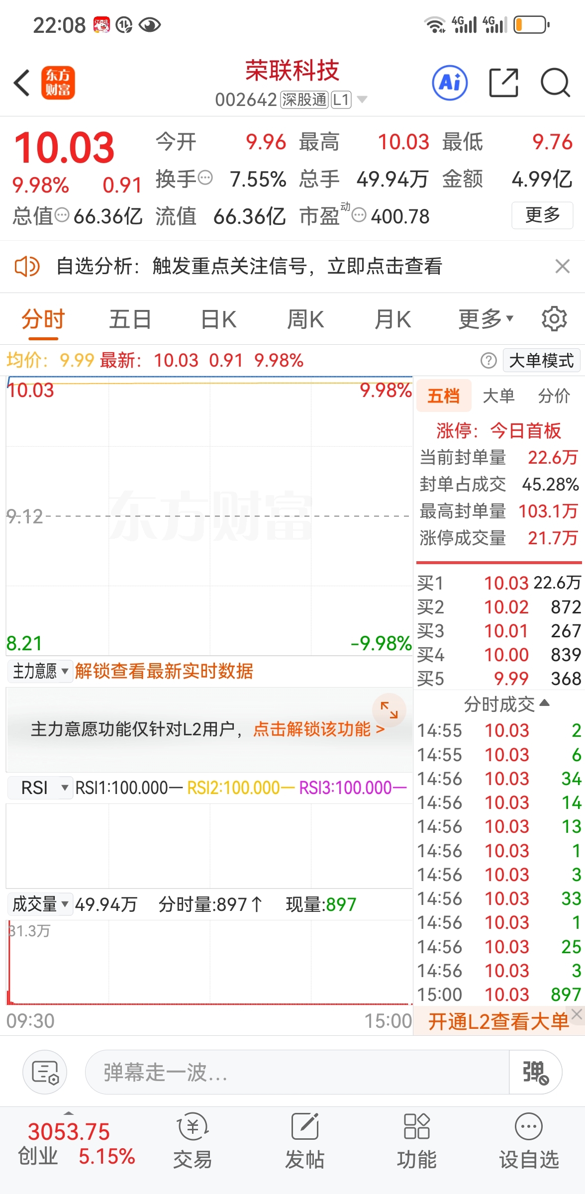
Task: Select the 大单 panel tab
Action: point(498,396)
